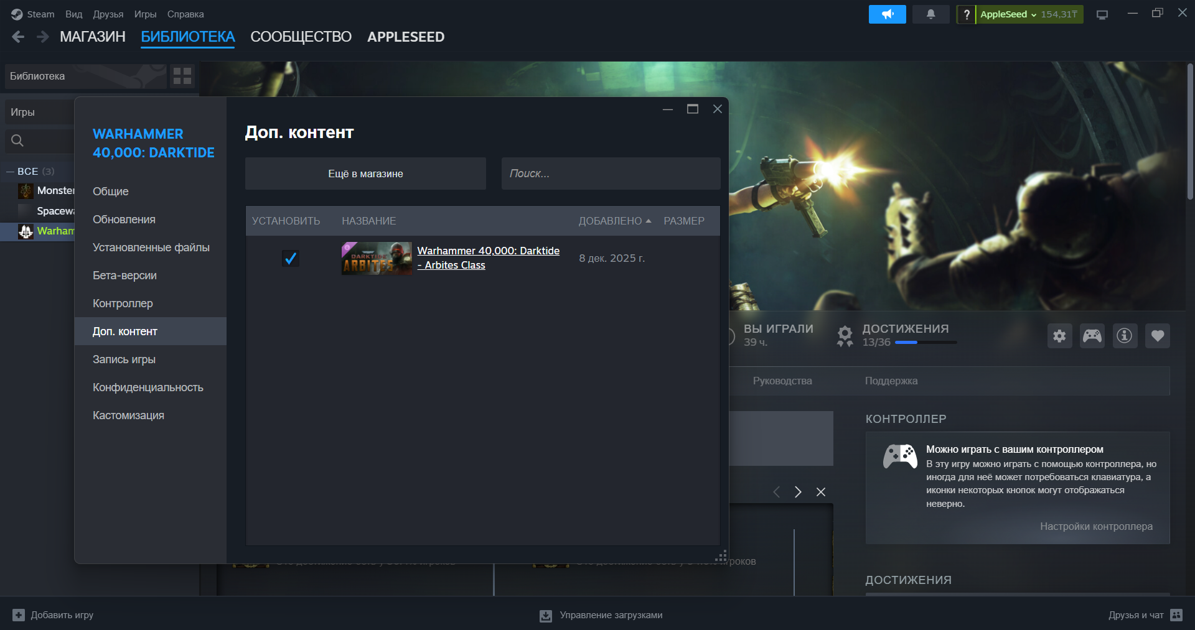Select Warhammer game icon in library list

tap(26, 231)
